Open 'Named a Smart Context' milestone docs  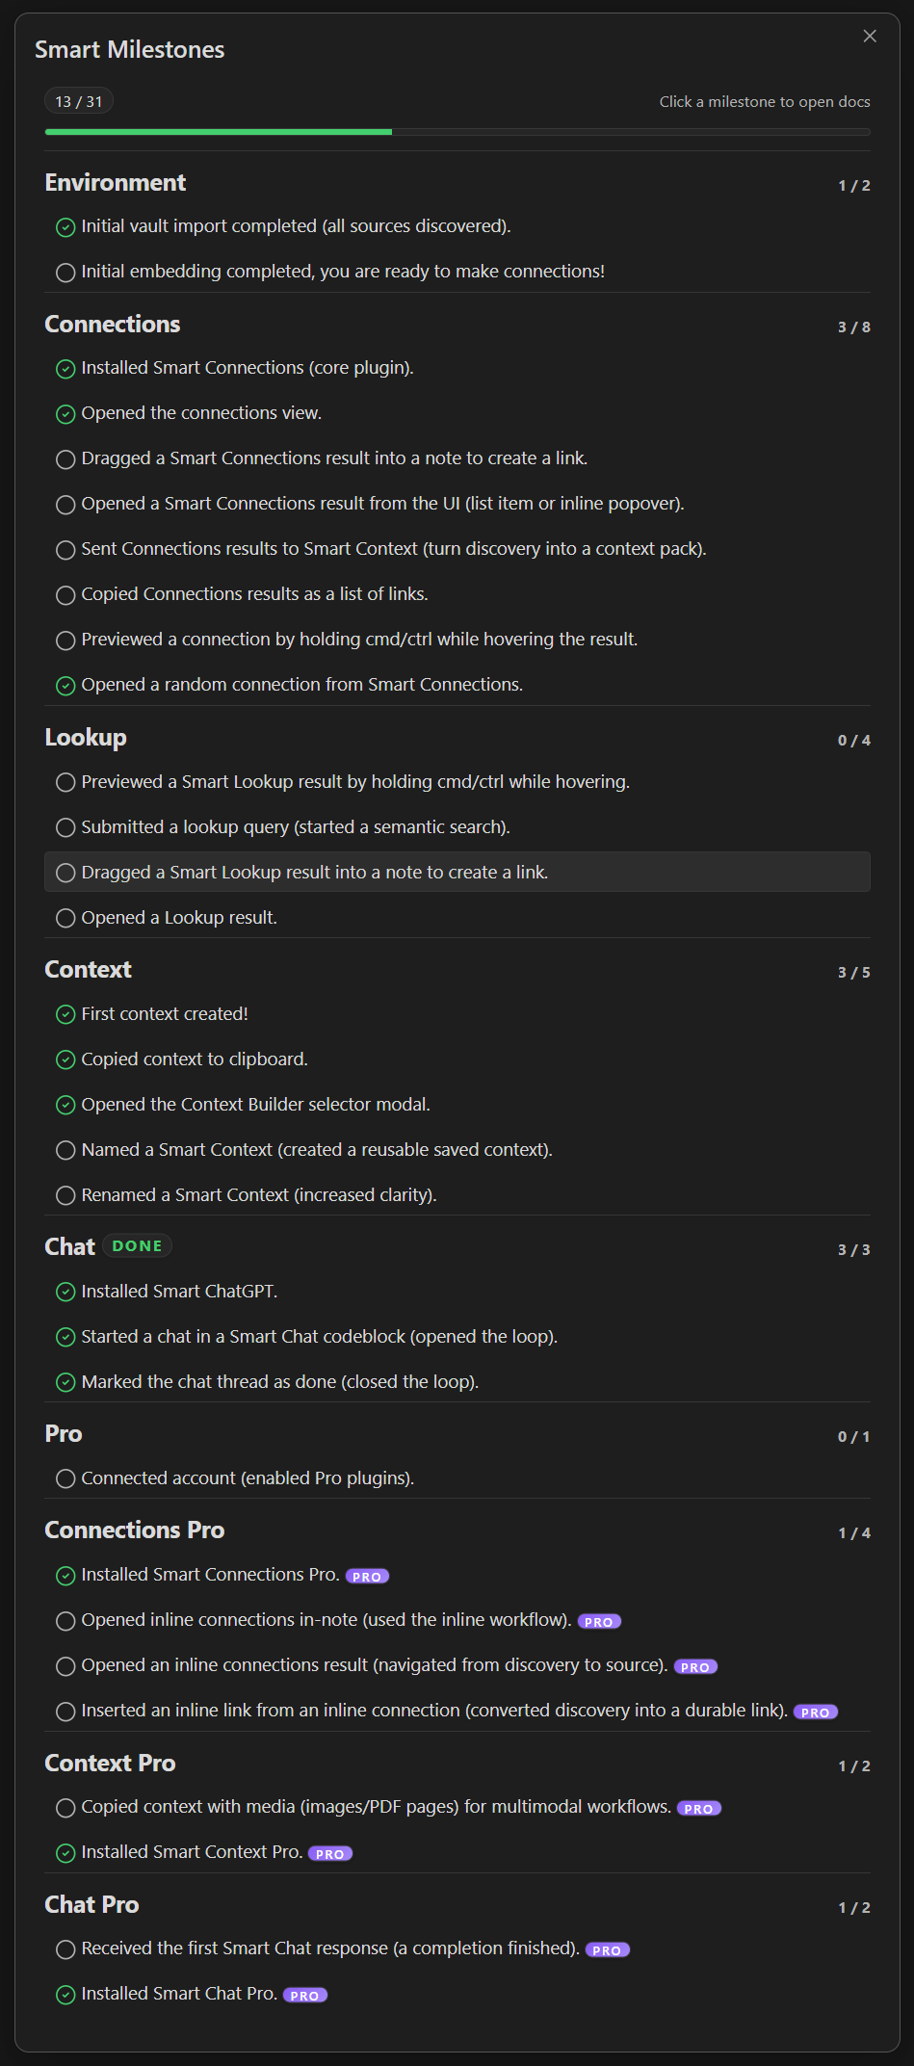[x=317, y=1150]
